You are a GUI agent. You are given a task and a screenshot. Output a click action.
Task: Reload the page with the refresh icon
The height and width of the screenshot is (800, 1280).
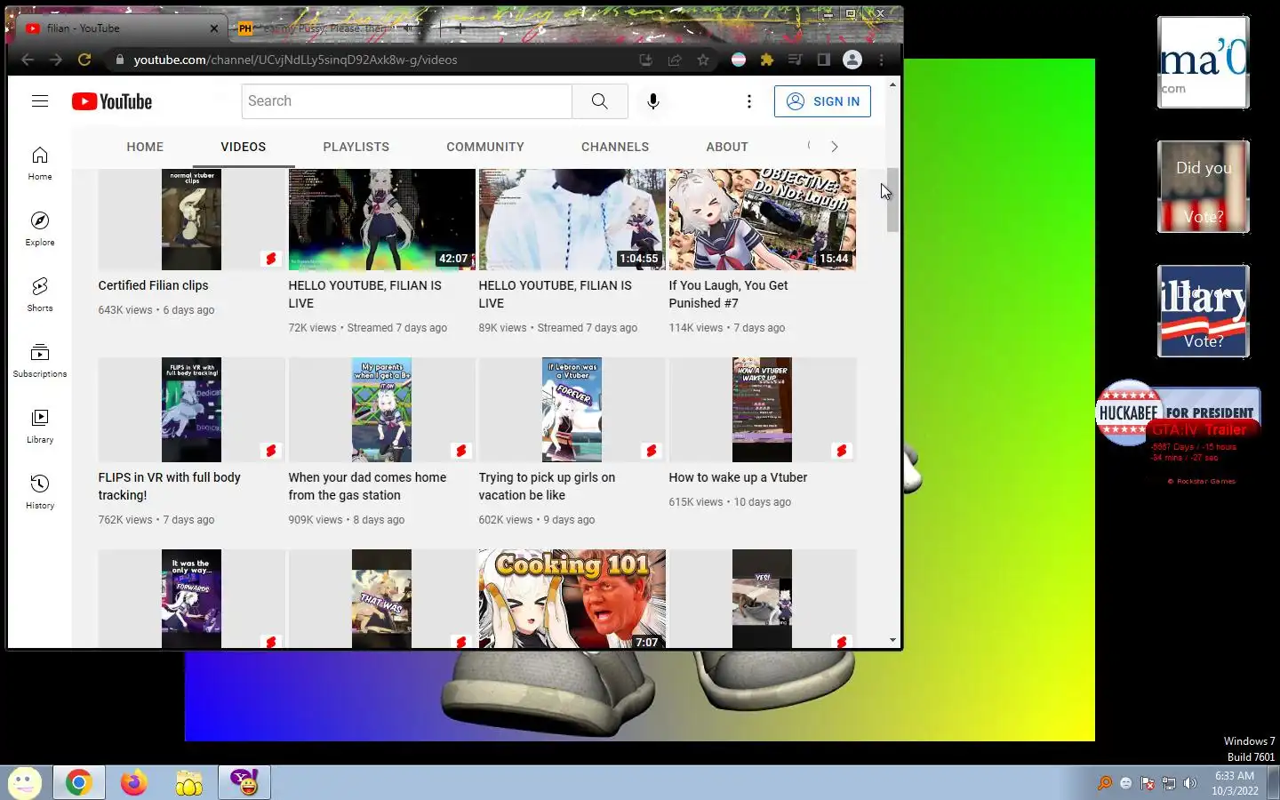point(84,60)
